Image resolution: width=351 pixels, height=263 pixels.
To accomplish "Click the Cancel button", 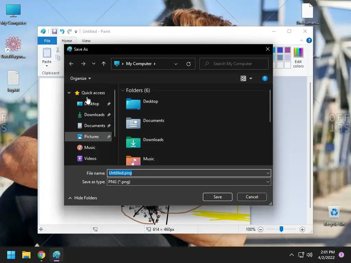I will [x=252, y=197].
